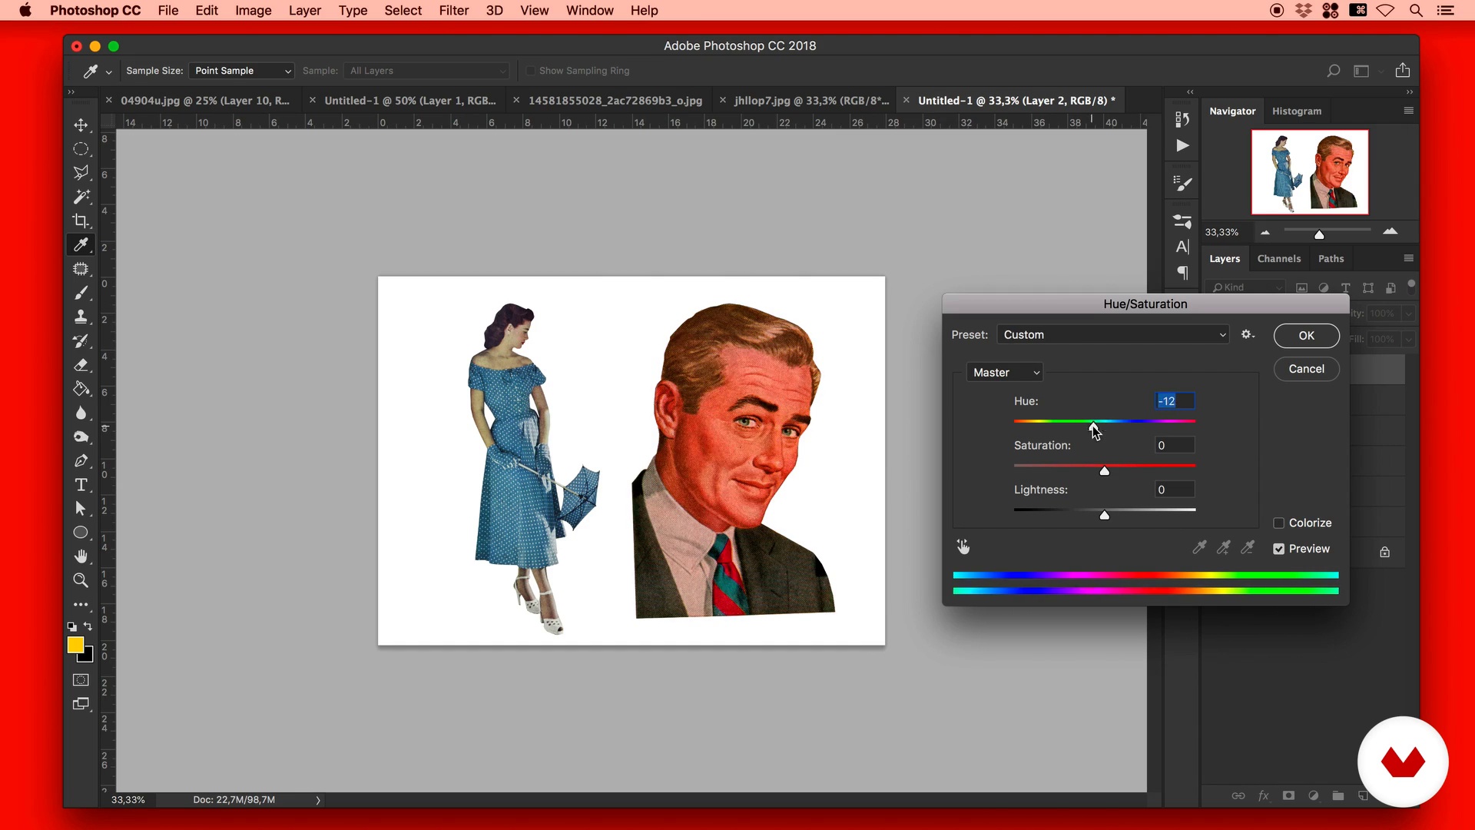Expand the status bar info arrow
The image size is (1475, 830).
(x=317, y=800)
